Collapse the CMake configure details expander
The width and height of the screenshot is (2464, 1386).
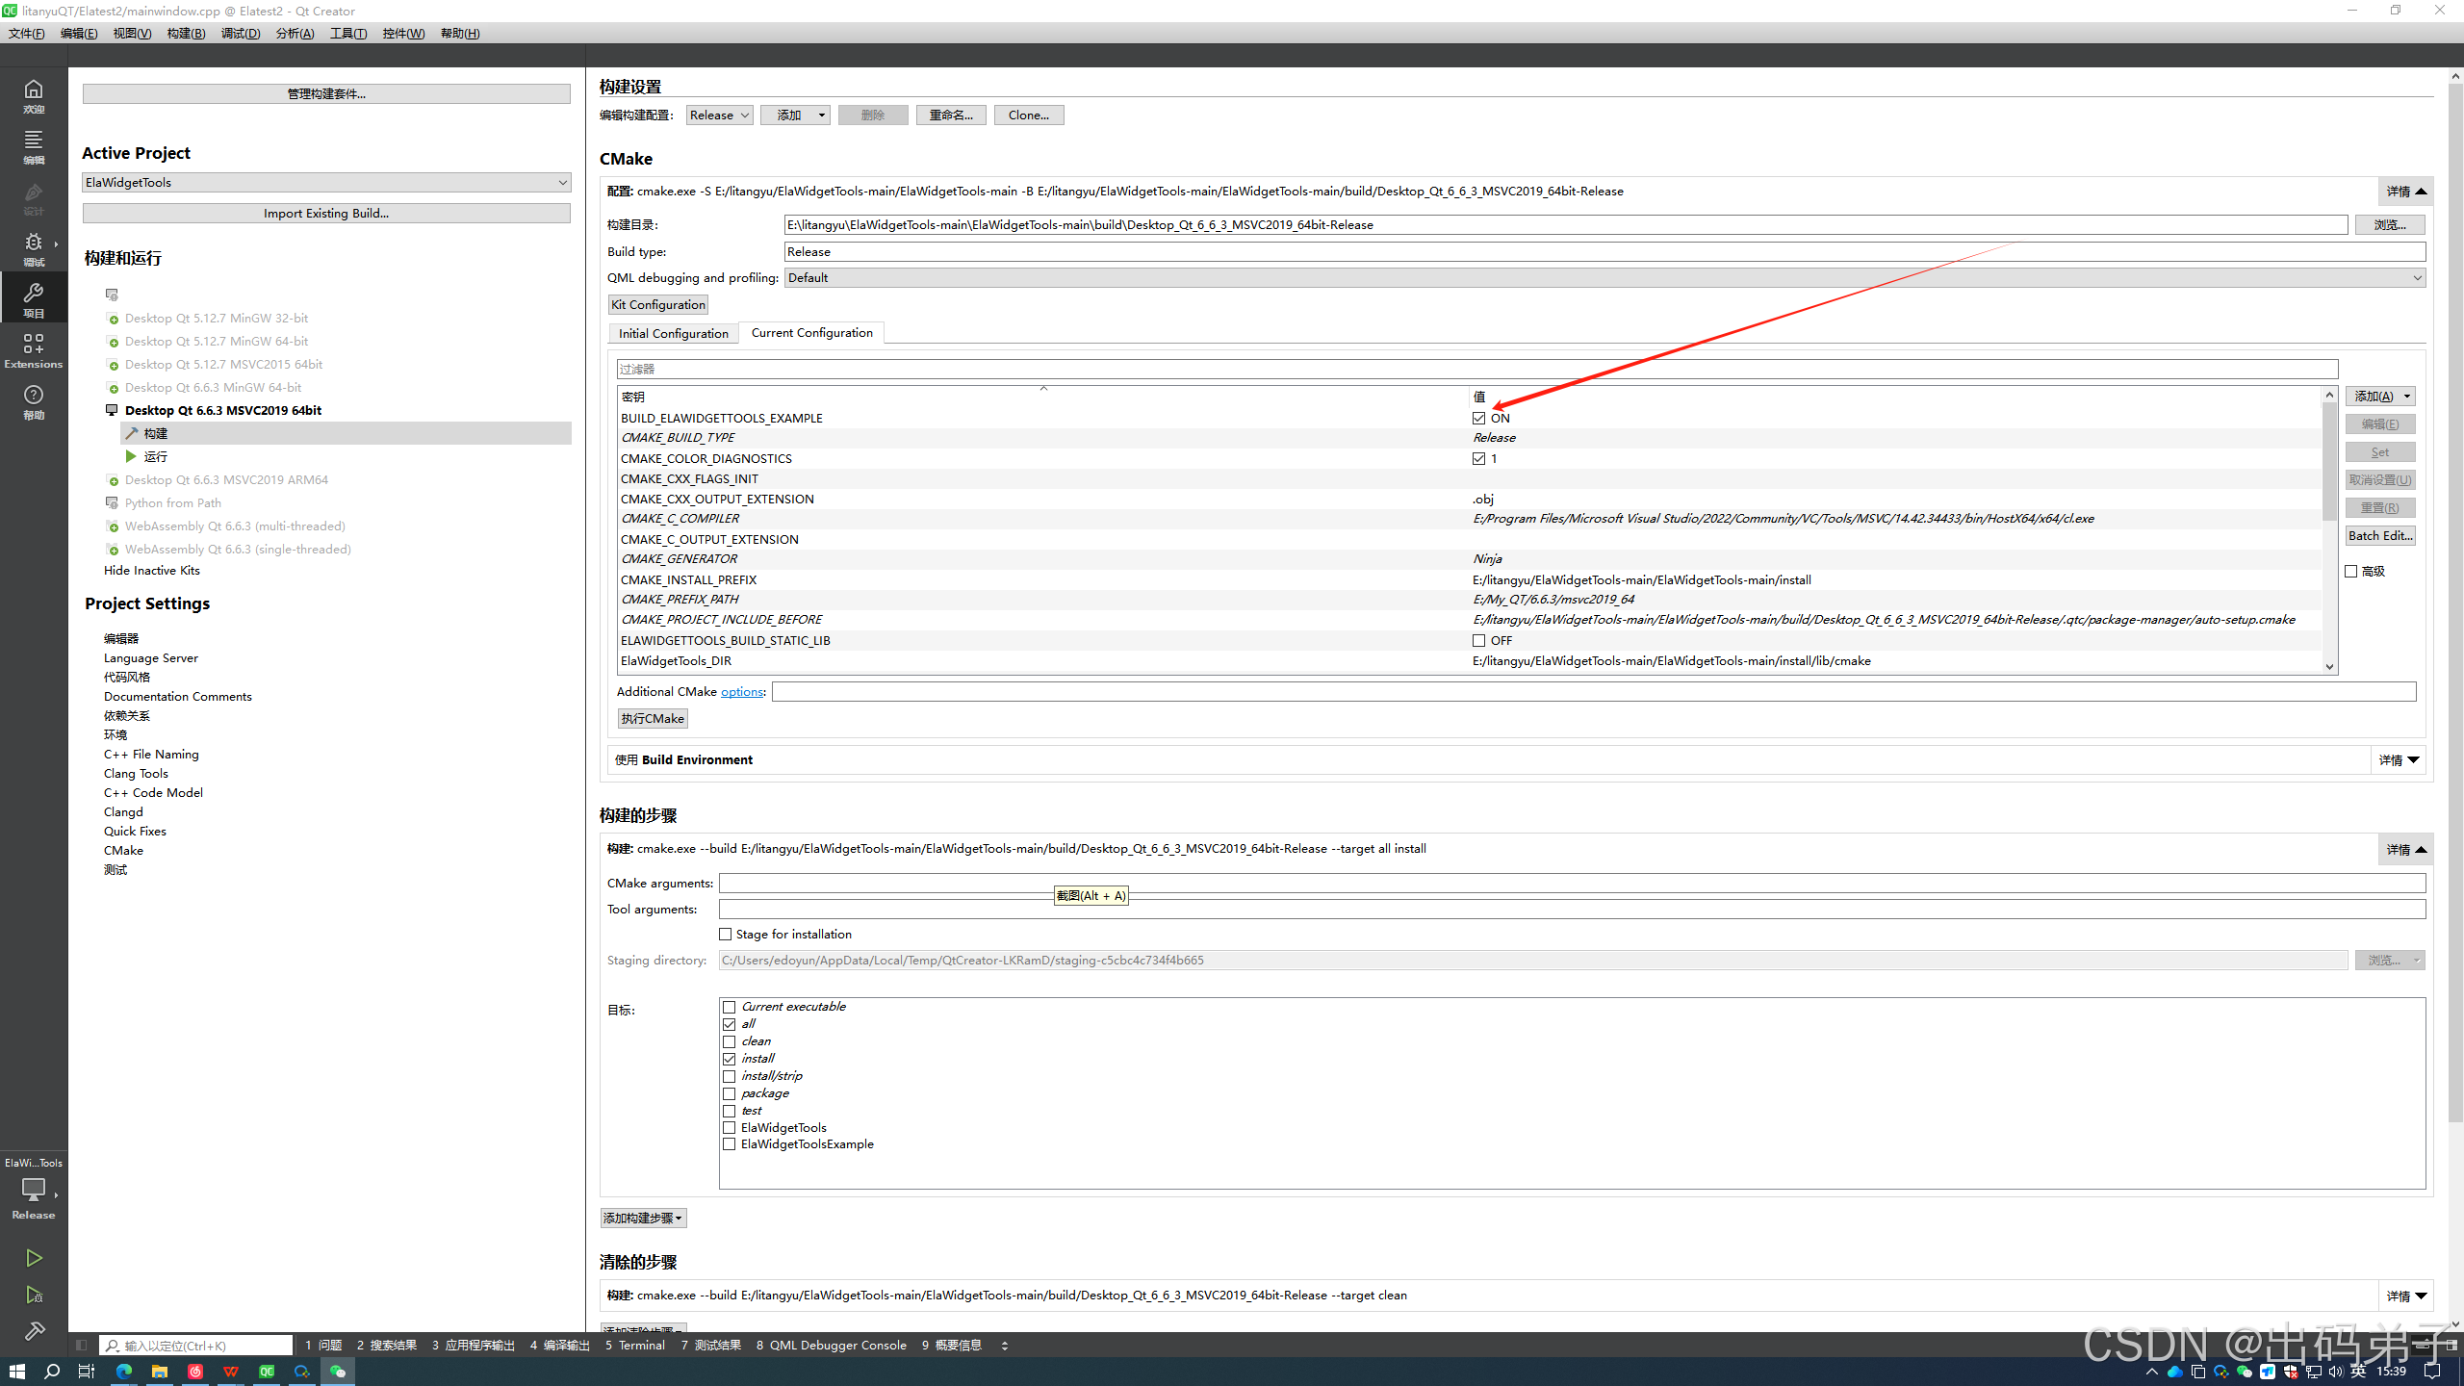2405,192
